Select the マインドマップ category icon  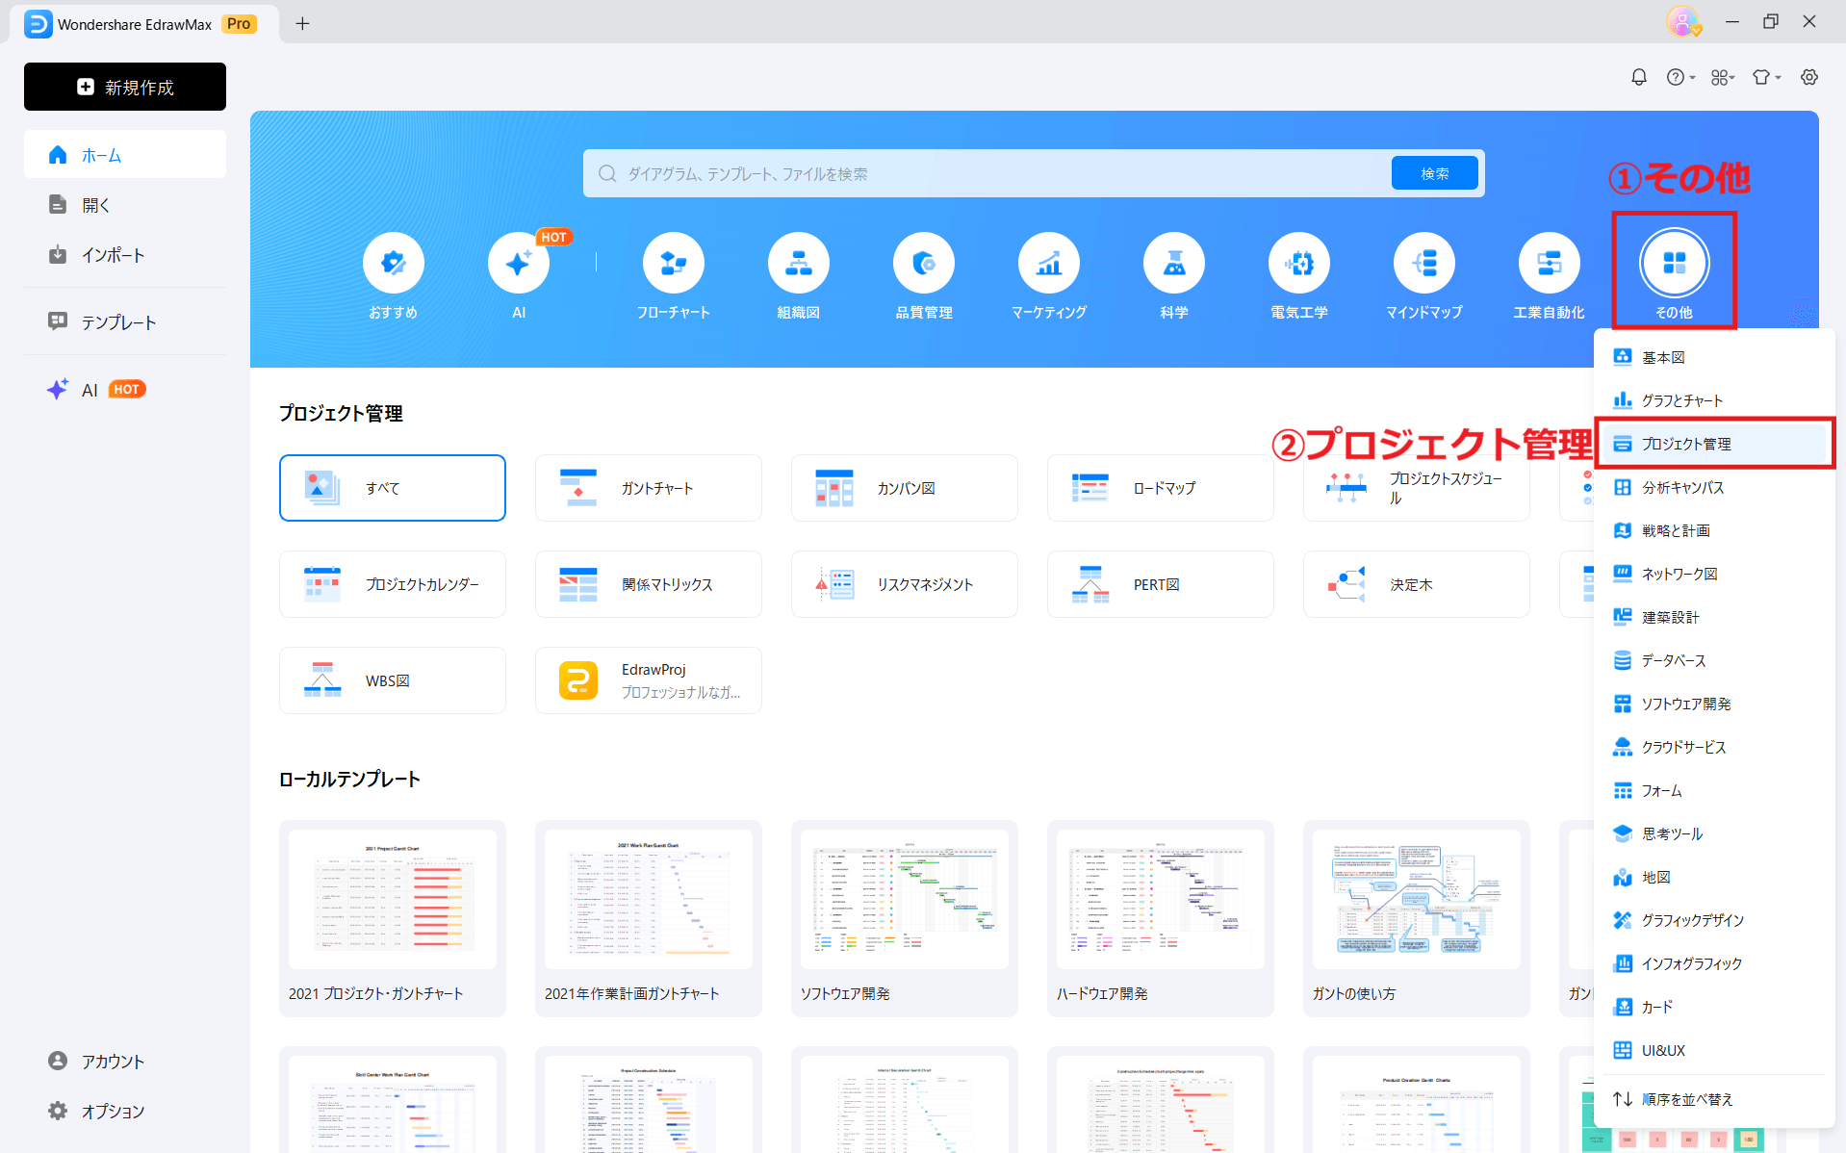click(x=1423, y=262)
